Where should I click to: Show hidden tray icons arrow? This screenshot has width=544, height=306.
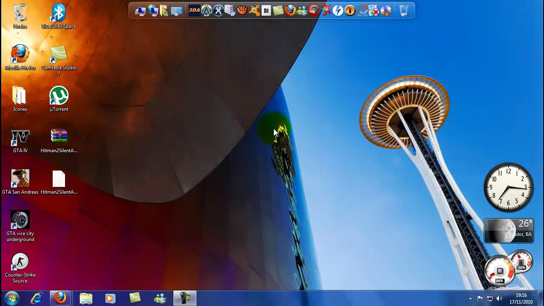[x=470, y=298]
